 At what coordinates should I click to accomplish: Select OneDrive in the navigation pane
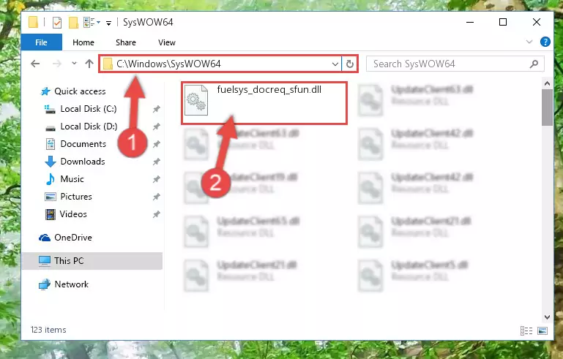73,238
